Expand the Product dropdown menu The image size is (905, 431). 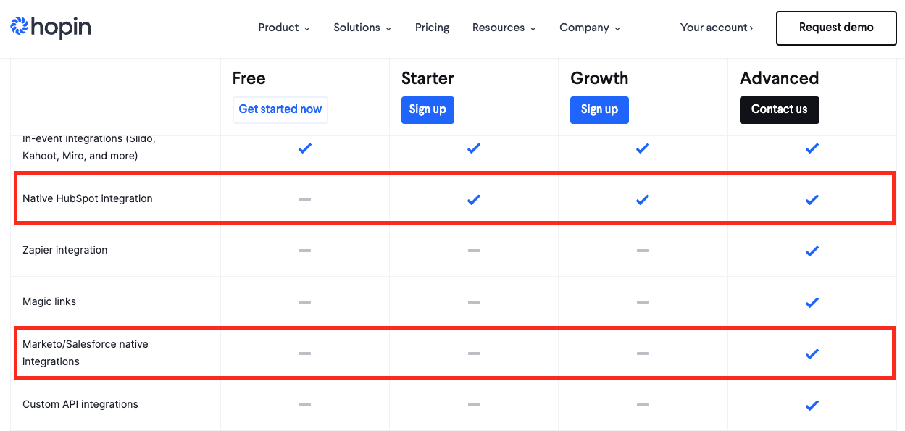[283, 28]
